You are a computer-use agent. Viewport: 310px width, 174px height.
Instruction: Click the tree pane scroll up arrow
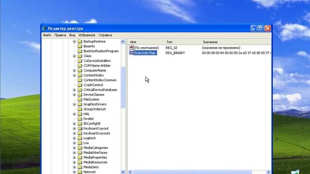[x=123, y=42]
